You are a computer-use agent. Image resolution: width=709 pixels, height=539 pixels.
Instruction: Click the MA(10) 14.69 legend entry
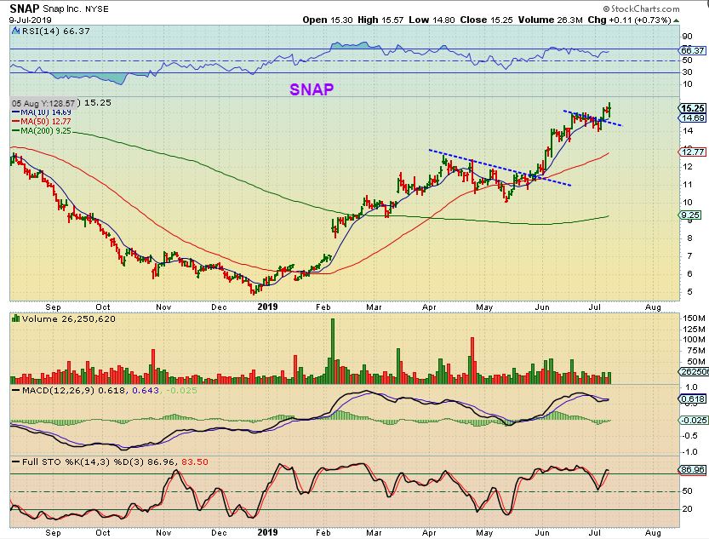tap(41, 112)
